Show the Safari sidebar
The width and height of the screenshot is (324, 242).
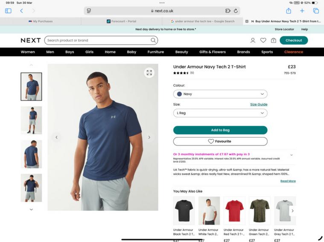pyautogui.click(x=8, y=11)
